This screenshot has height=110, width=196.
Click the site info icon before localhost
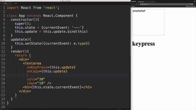coord(141,4)
